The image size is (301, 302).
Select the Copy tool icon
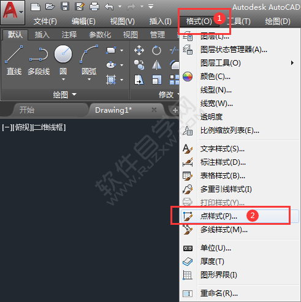coord(139,65)
